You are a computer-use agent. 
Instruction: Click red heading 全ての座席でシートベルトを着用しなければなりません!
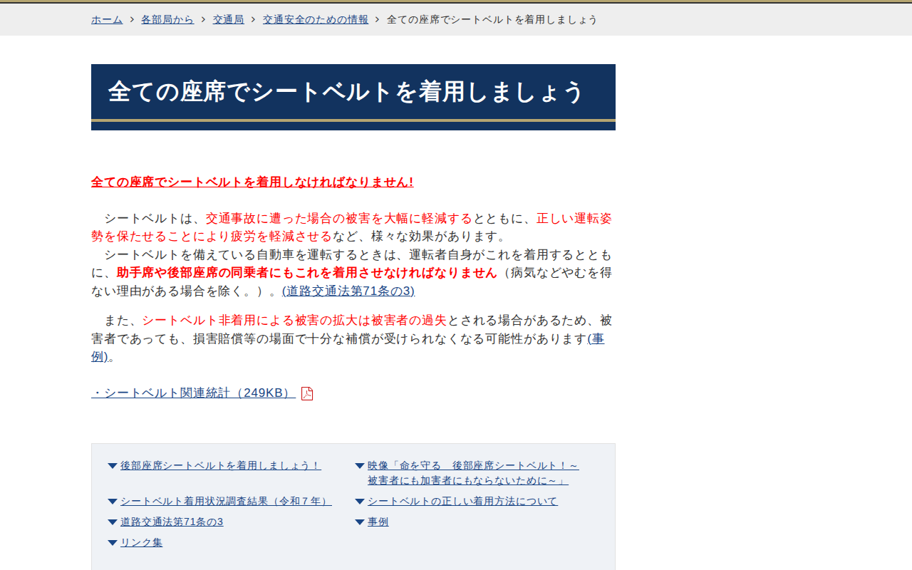(x=252, y=182)
